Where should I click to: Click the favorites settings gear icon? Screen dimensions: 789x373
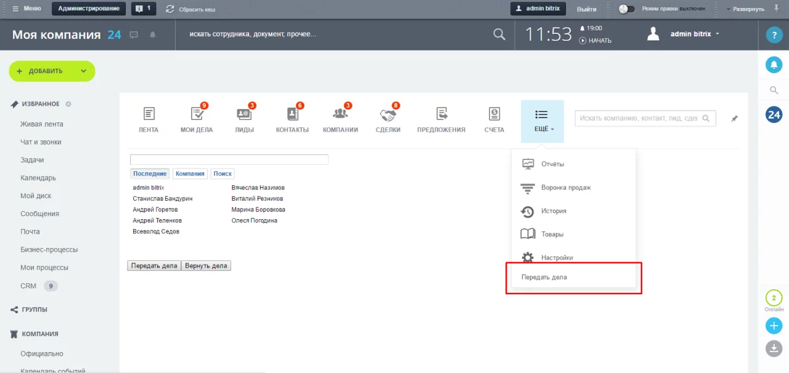68,104
